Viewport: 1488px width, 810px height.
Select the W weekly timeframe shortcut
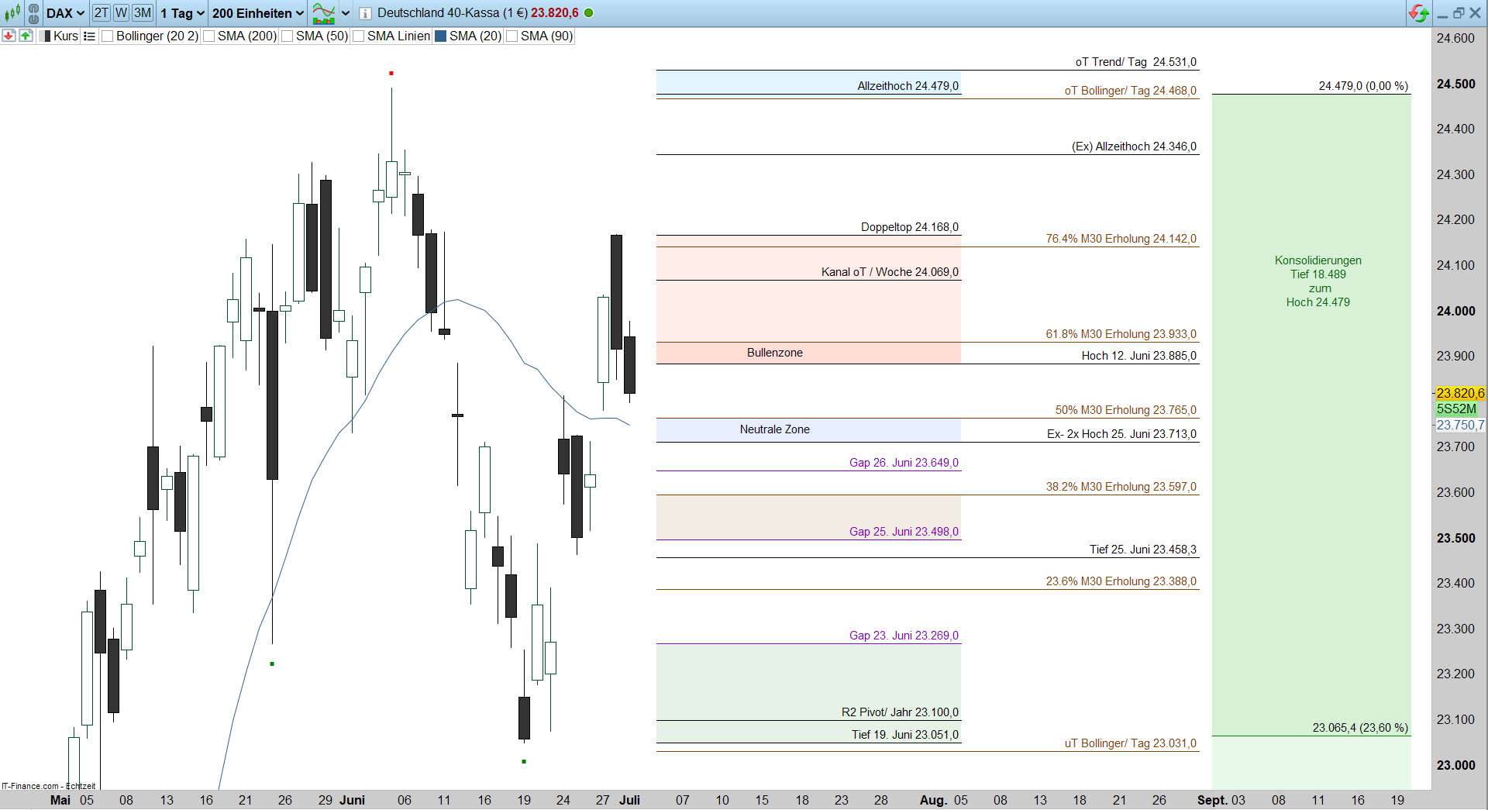[121, 13]
